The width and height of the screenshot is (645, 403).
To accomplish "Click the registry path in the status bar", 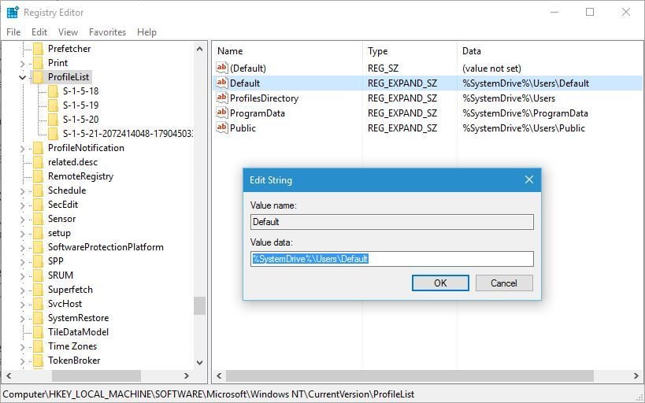I will pyautogui.click(x=209, y=394).
